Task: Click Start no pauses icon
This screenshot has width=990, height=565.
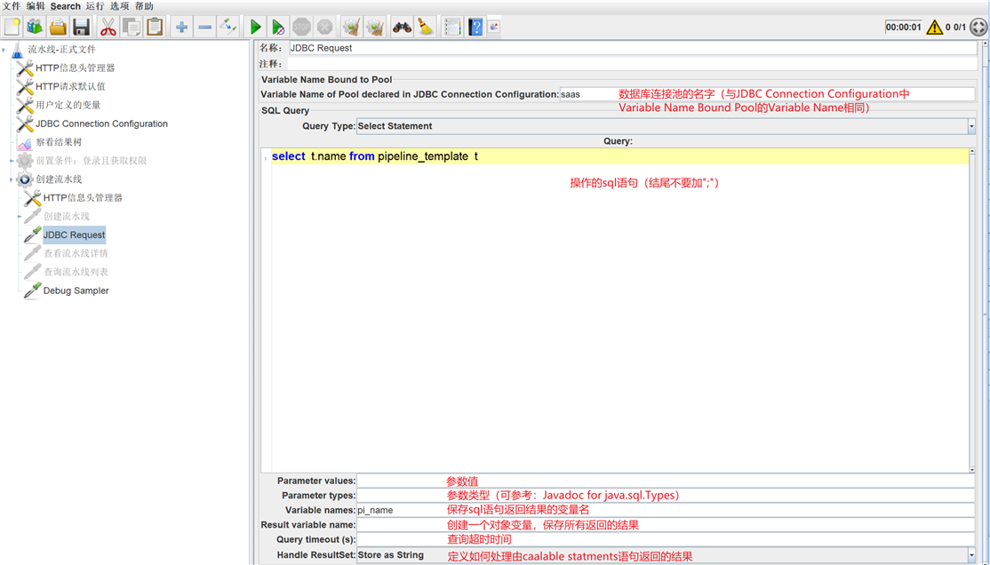Action: point(278,28)
